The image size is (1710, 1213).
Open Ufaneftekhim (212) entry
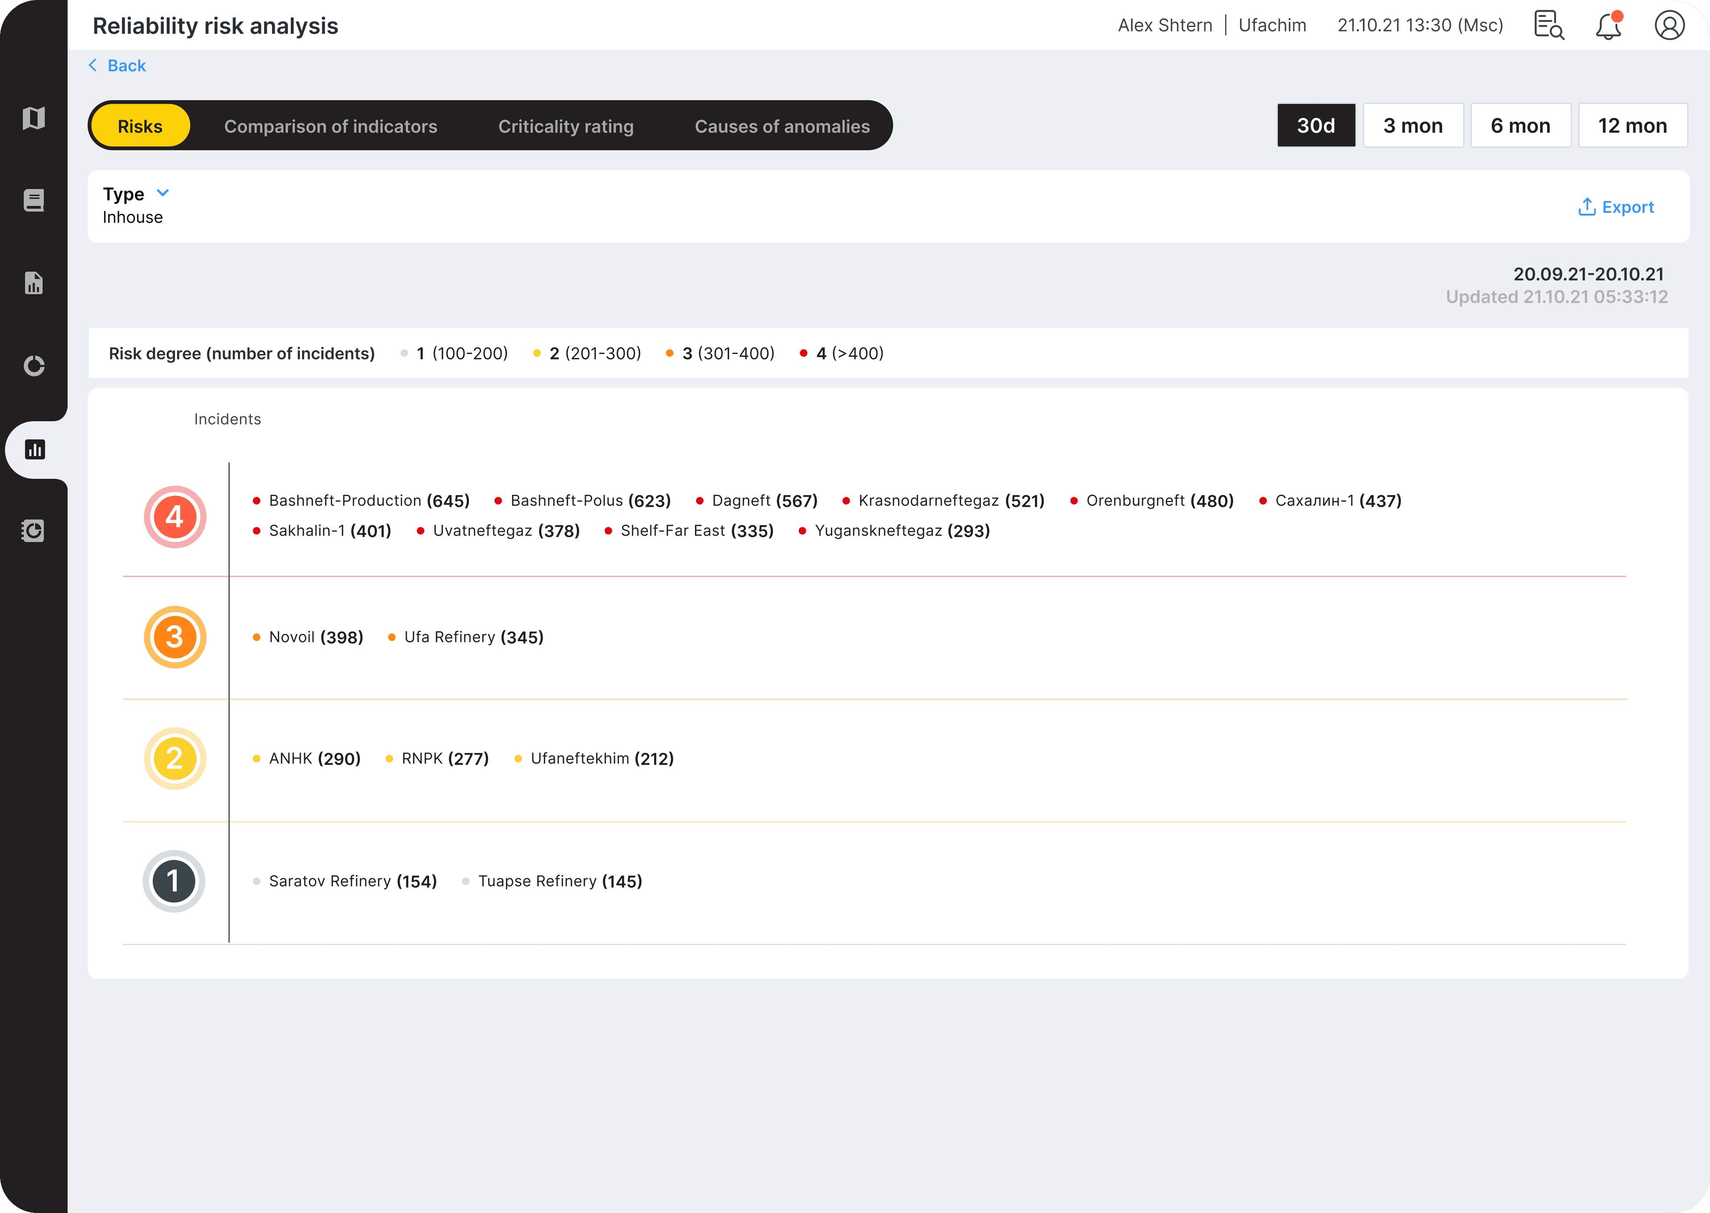[594, 759]
